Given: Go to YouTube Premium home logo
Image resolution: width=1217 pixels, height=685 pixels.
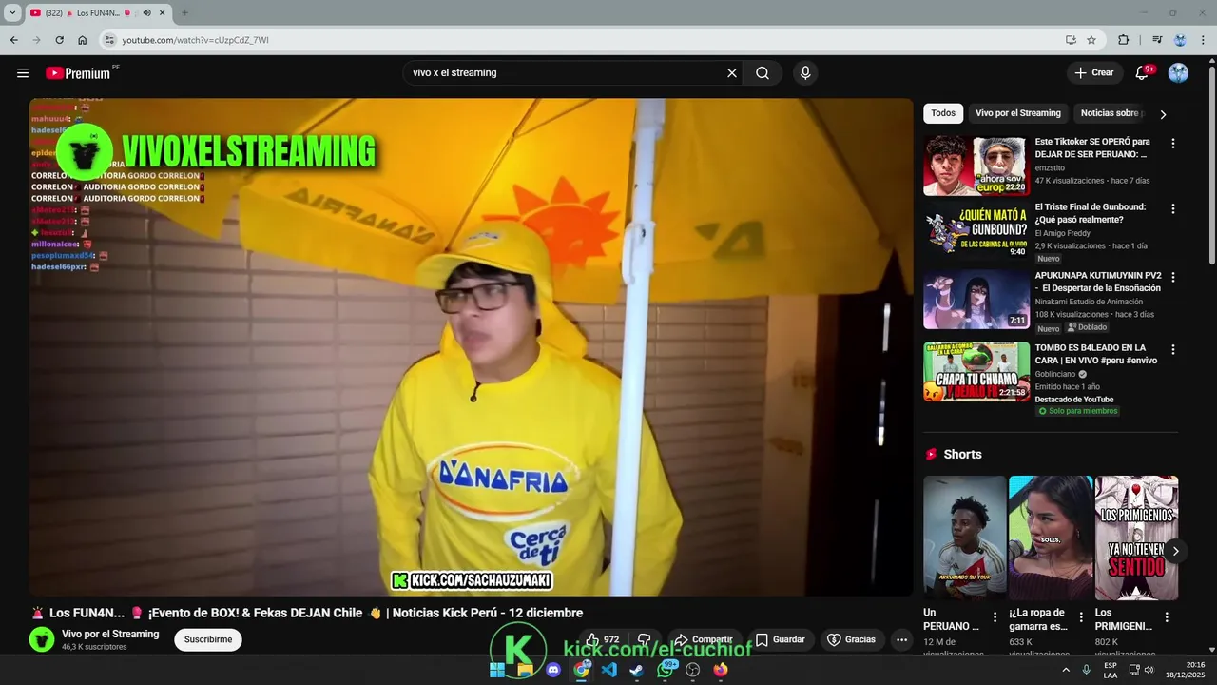Looking at the screenshot, I should click(78, 73).
